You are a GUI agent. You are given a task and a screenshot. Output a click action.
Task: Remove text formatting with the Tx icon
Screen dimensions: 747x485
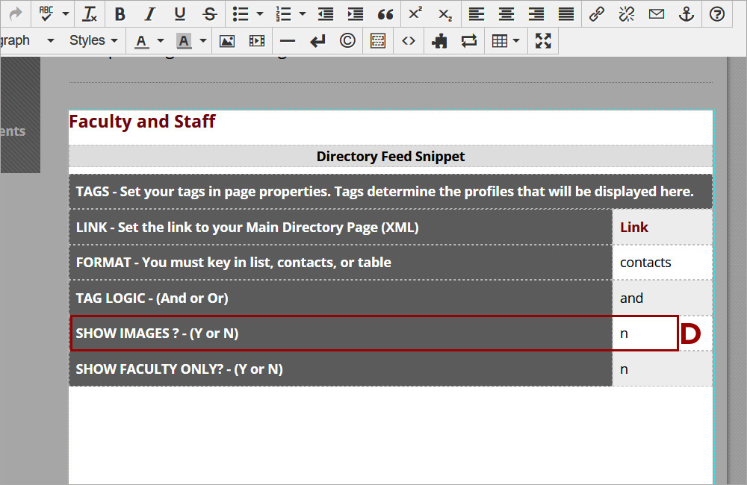pos(90,13)
